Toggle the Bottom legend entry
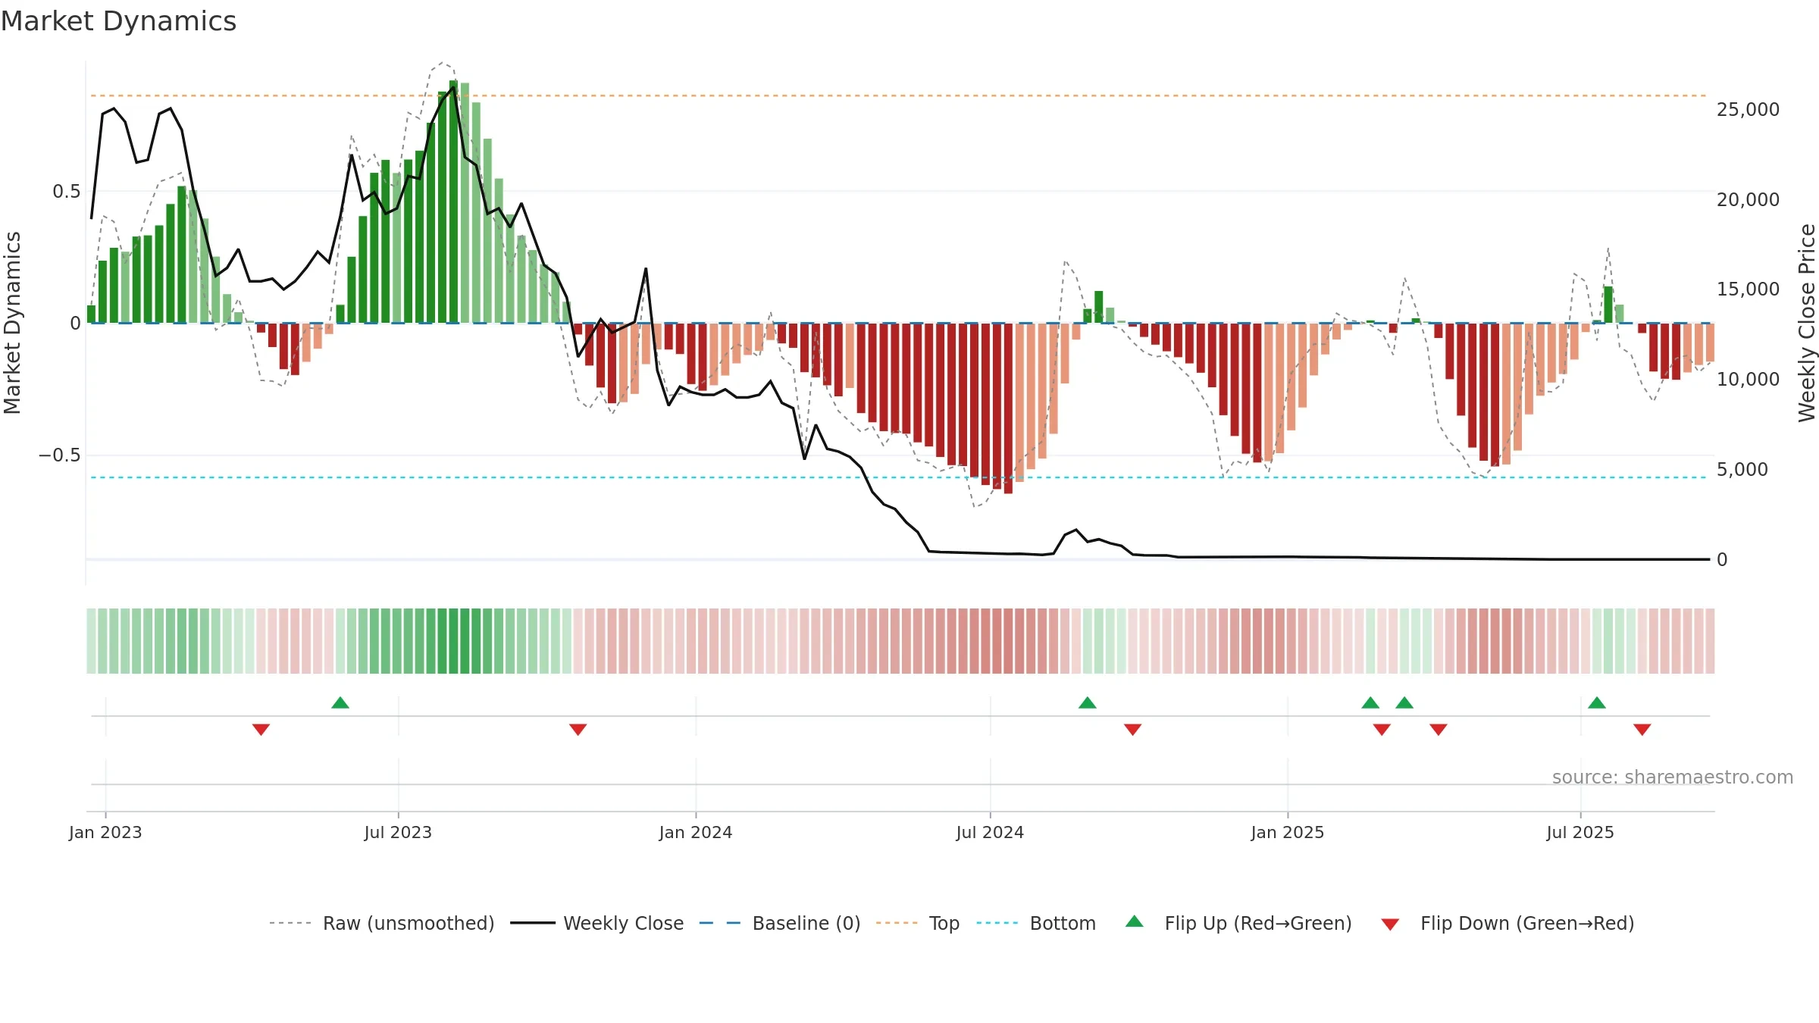Image resolution: width=1819 pixels, height=1023 pixels. tap(1036, 923)
